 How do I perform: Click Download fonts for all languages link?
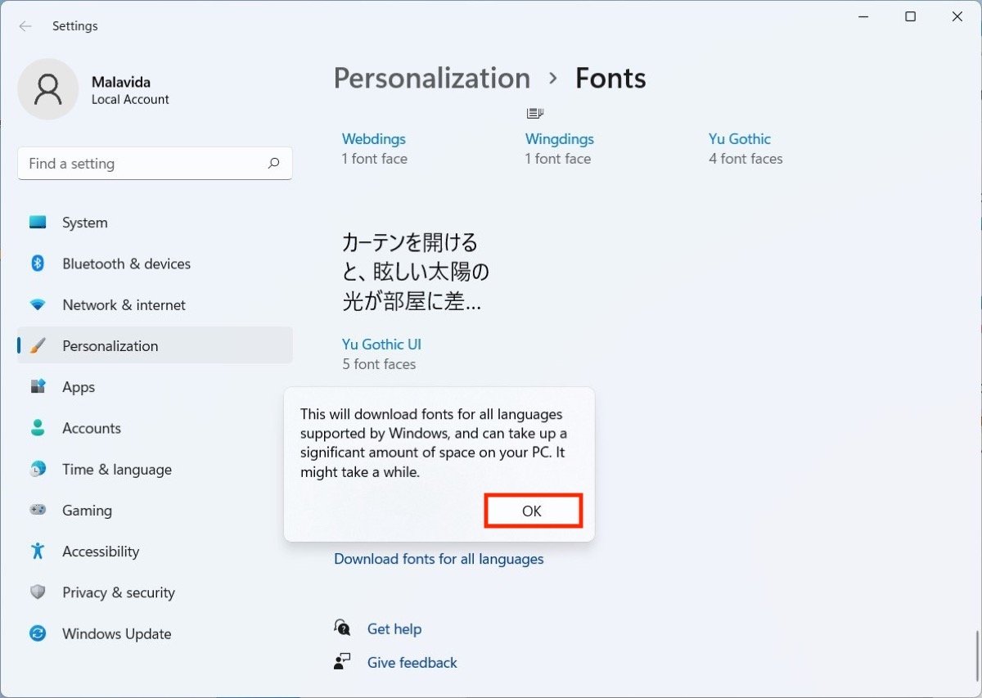(x=439, y=559)
